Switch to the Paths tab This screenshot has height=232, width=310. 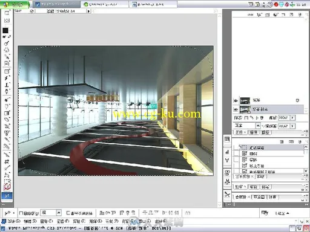tap(266, 132)
